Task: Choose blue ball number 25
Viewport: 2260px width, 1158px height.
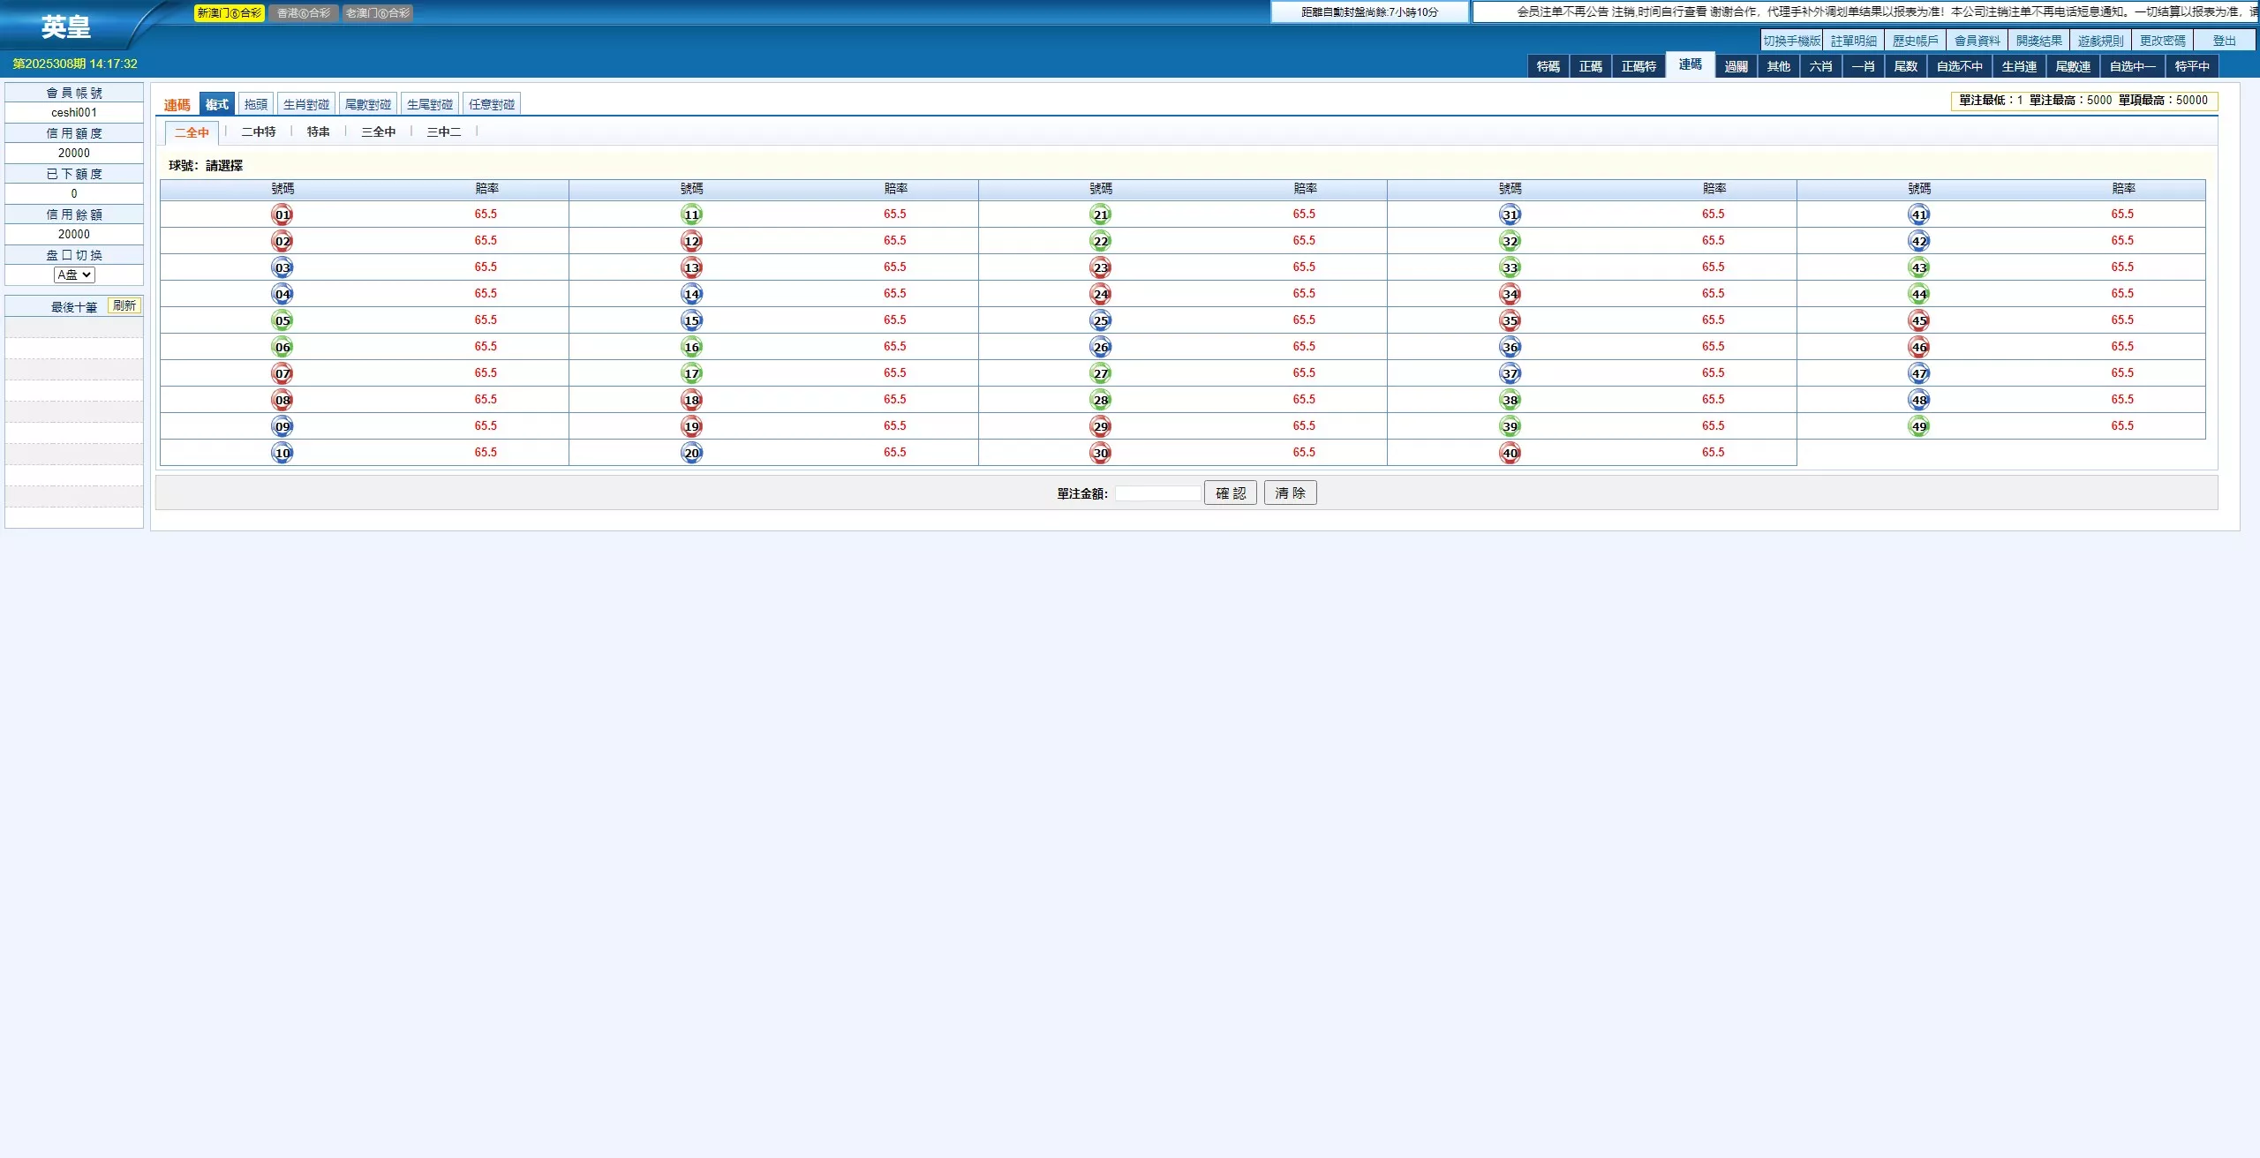Action: tap(1100, 320)
